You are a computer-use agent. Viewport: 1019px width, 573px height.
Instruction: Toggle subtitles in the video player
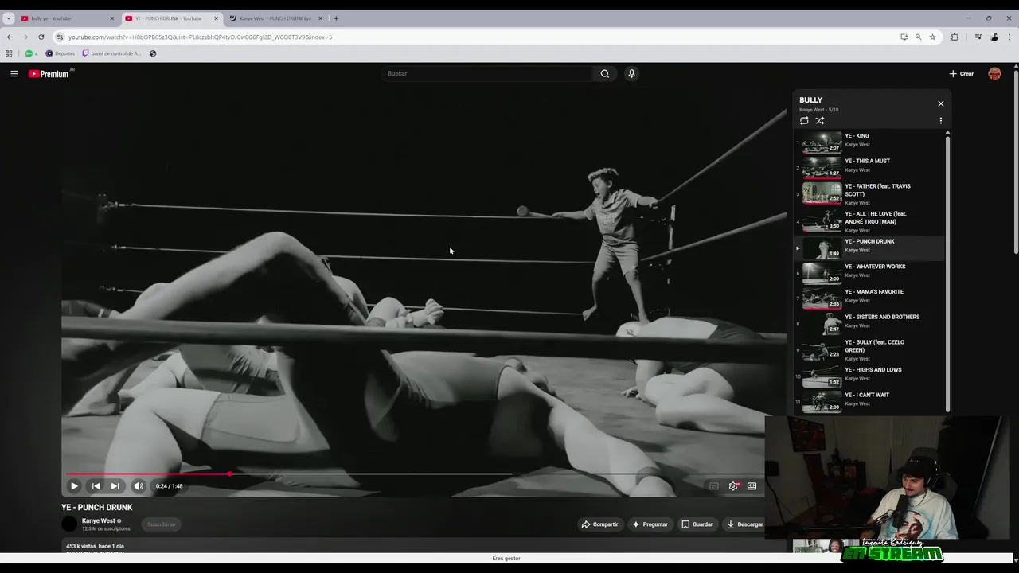pos(714,486)
